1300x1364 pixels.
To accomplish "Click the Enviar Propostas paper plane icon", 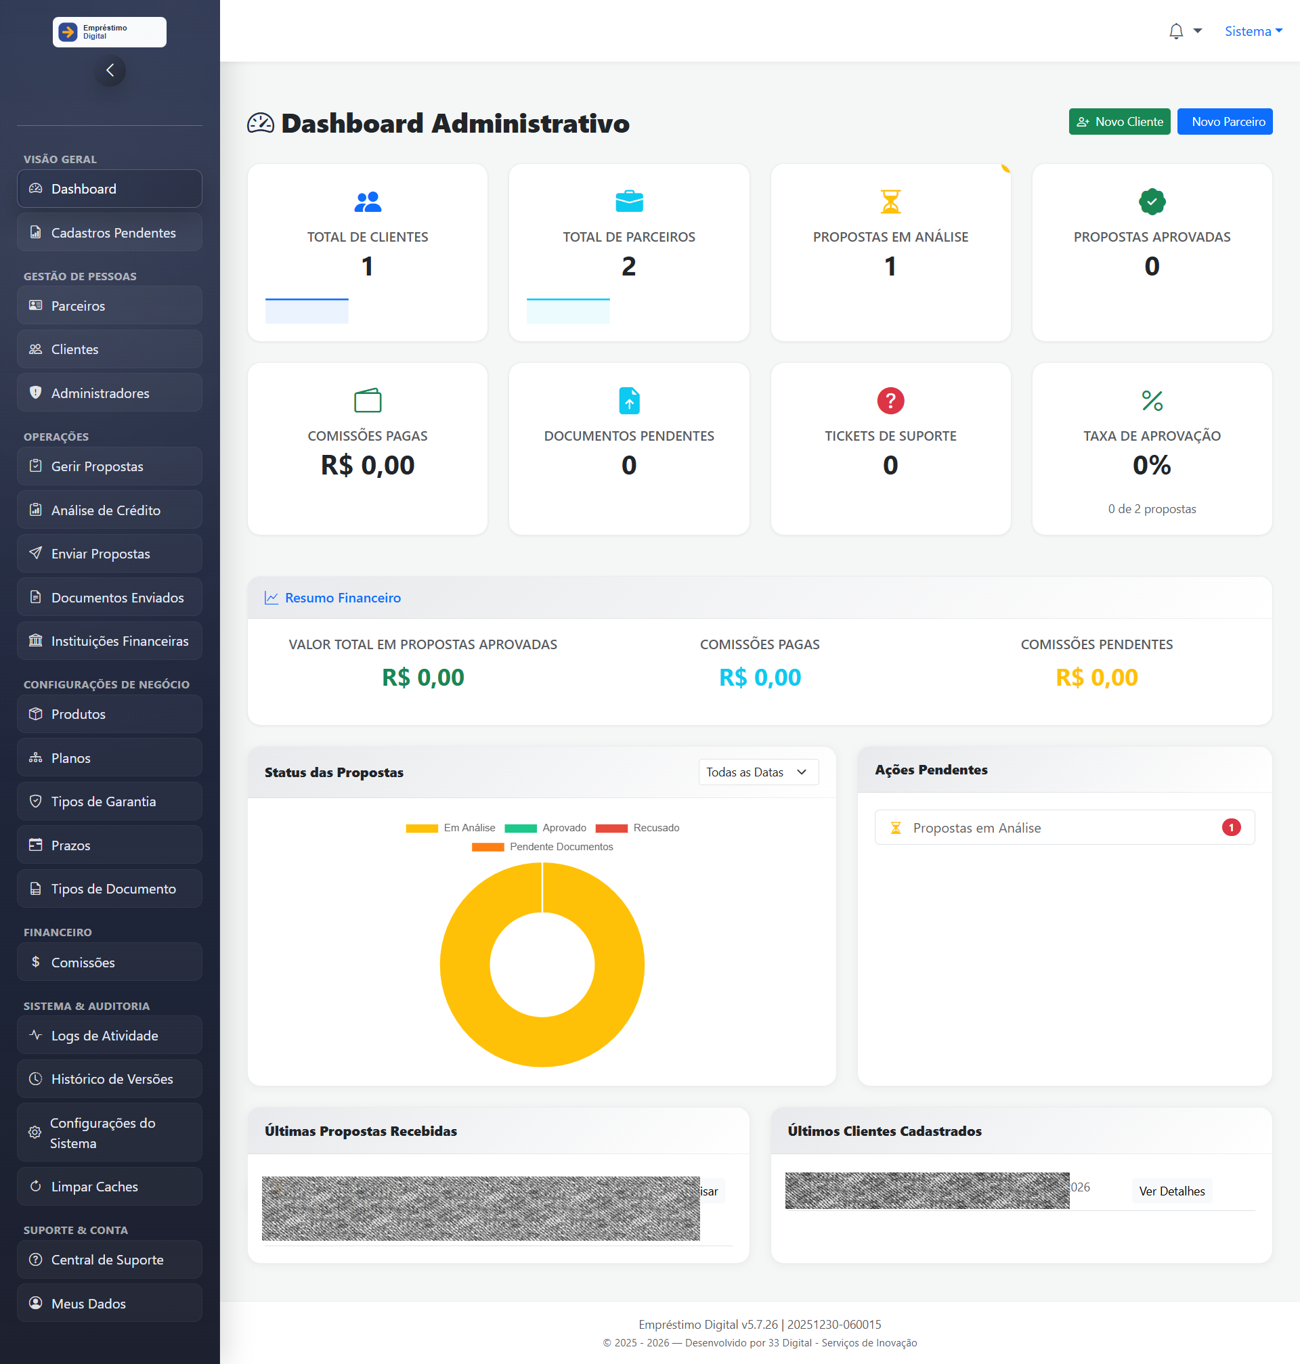I will [35, 553].
